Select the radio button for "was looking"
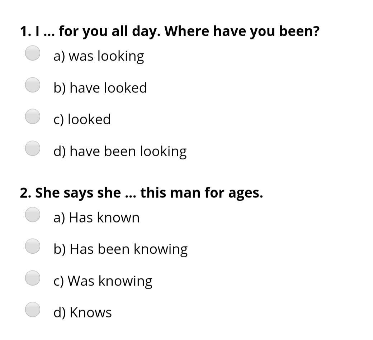Image resolution: width=373 pixels, height=340 pixels. pyautogui.click(x=33, y=53)
